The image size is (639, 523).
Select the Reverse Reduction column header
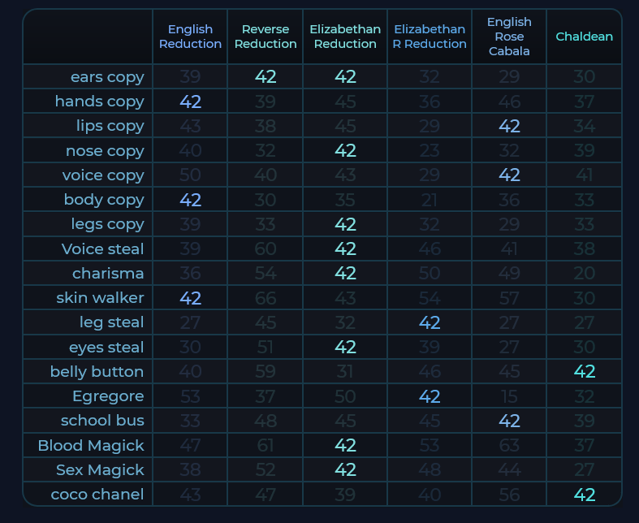coord(266,37)
